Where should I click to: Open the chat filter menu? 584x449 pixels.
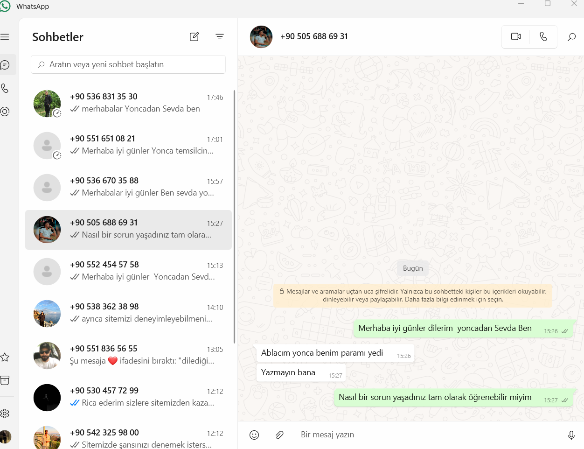220,36
